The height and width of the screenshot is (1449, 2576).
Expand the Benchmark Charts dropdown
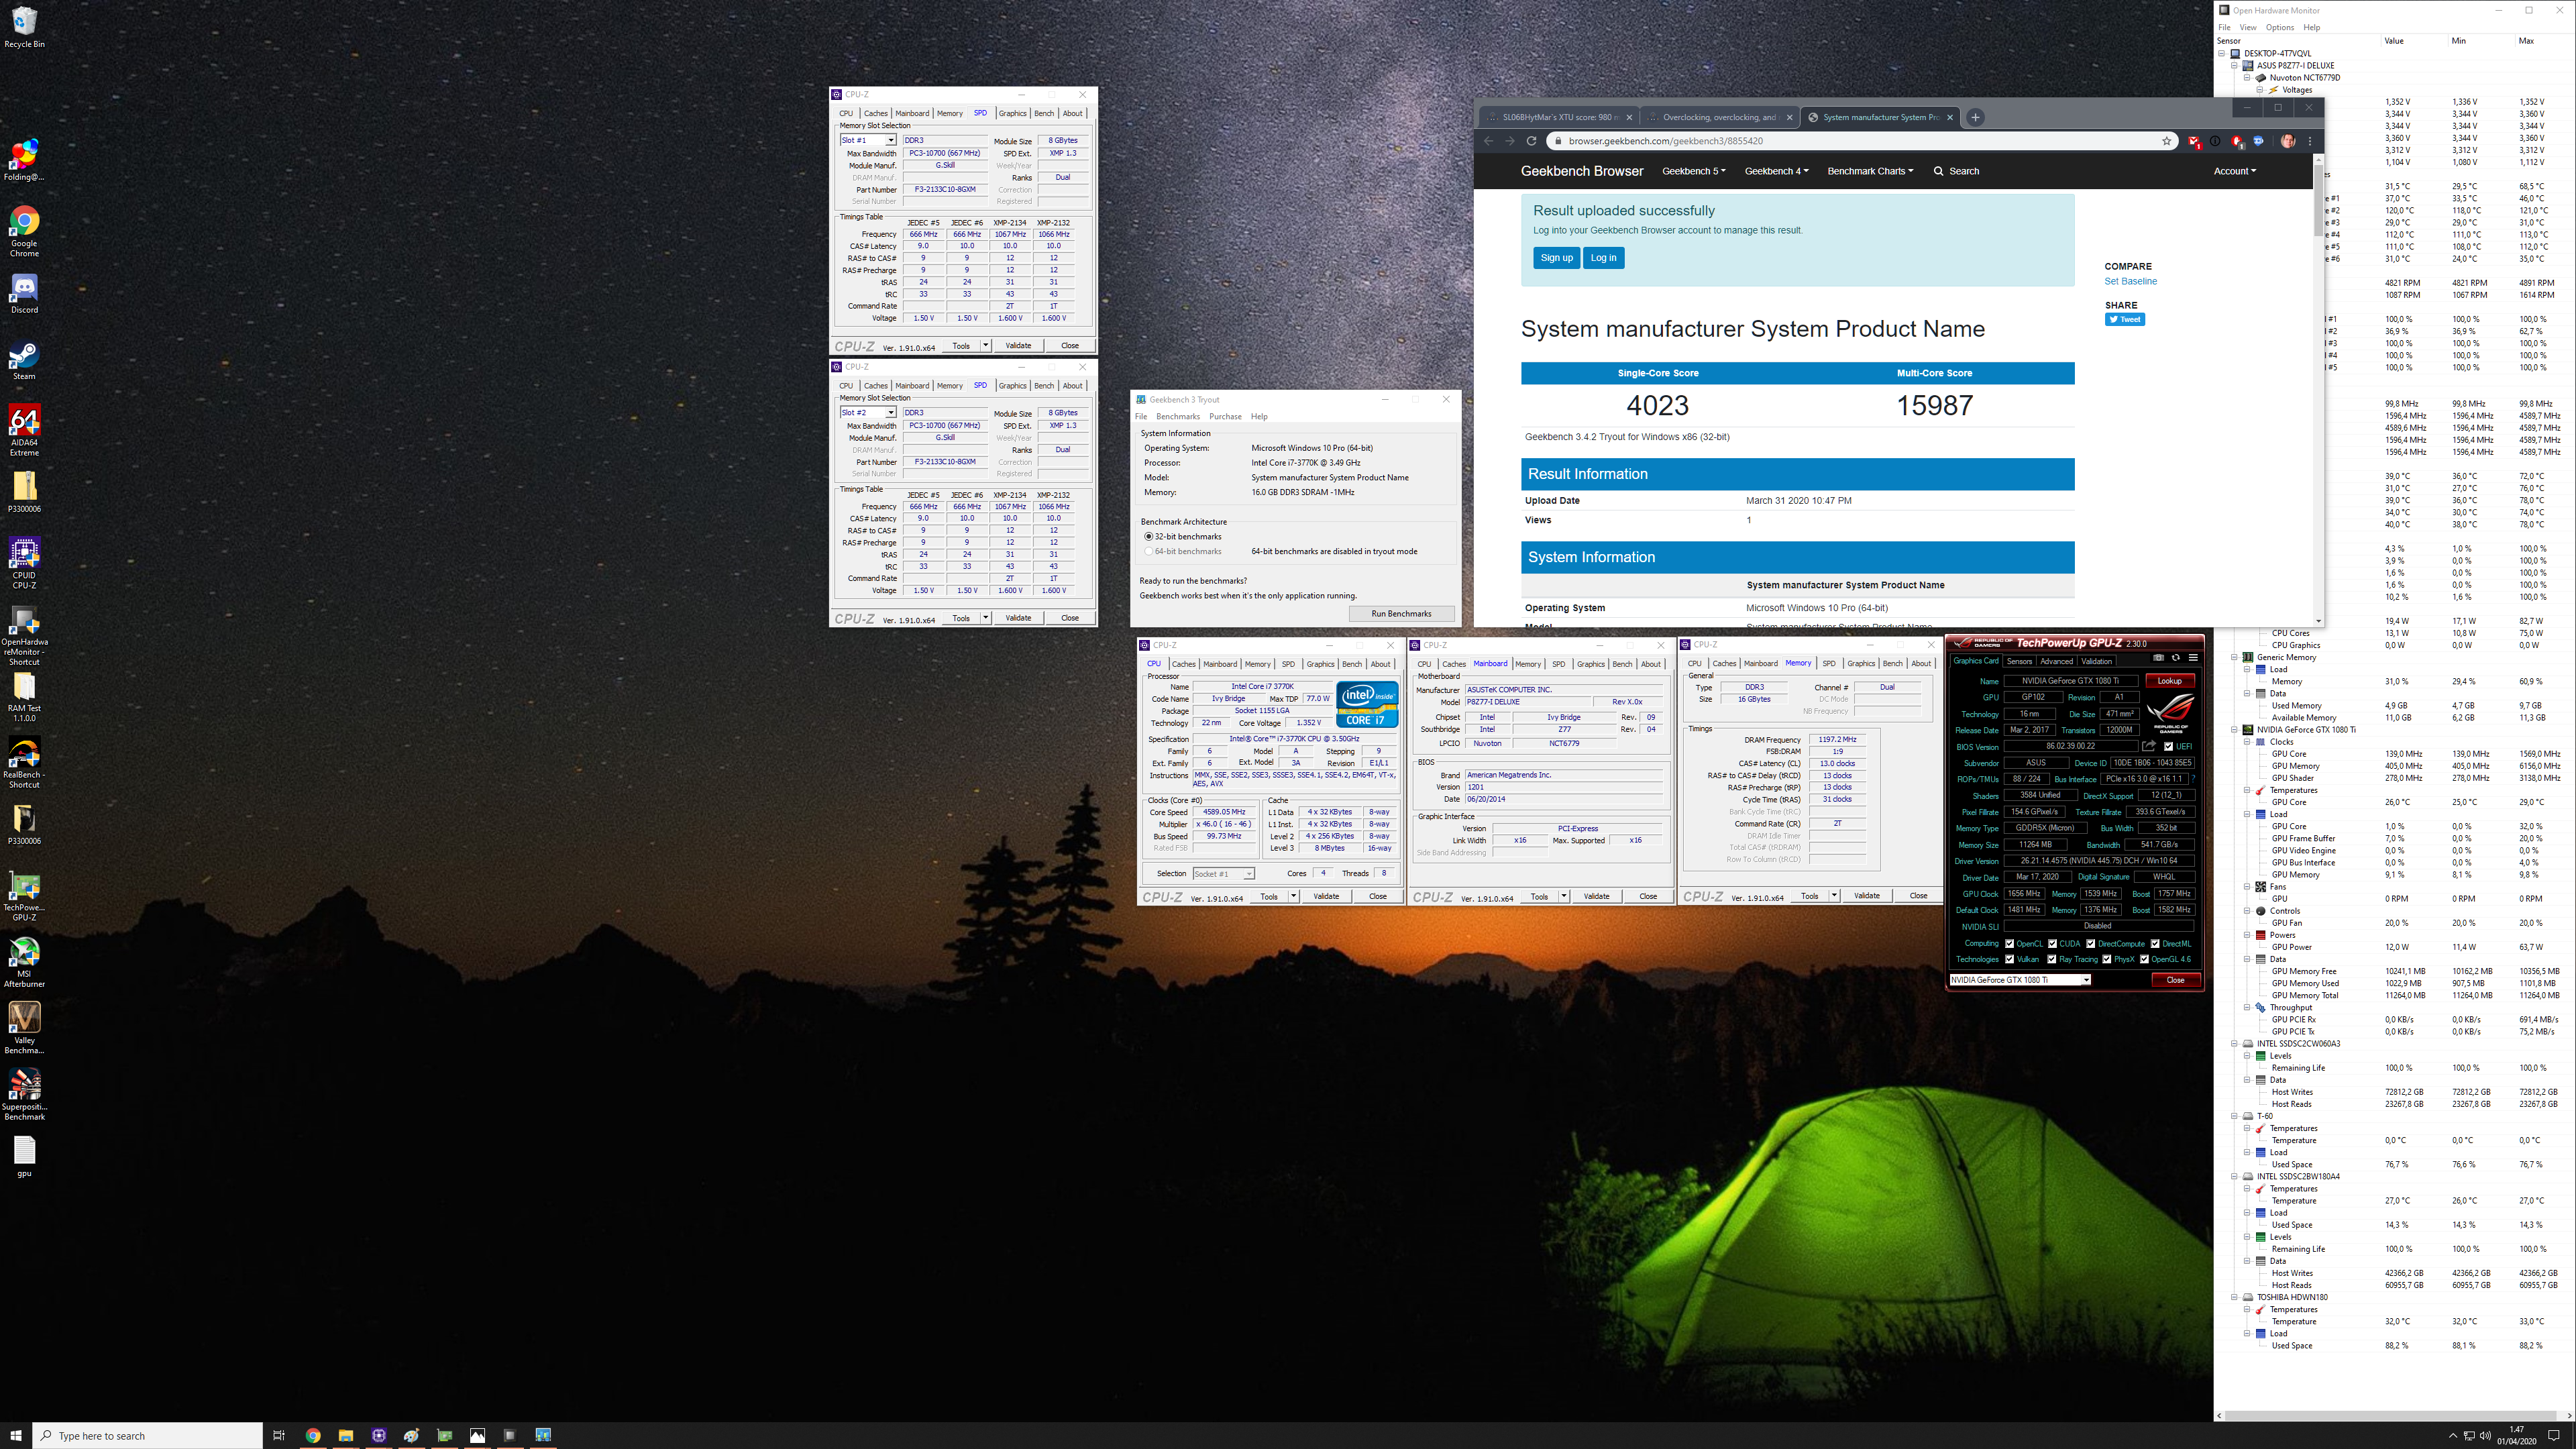pyautogui.click(x=1870, y=171)
